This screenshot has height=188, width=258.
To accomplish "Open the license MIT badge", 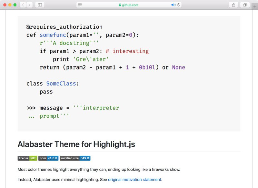I will 27,158.
